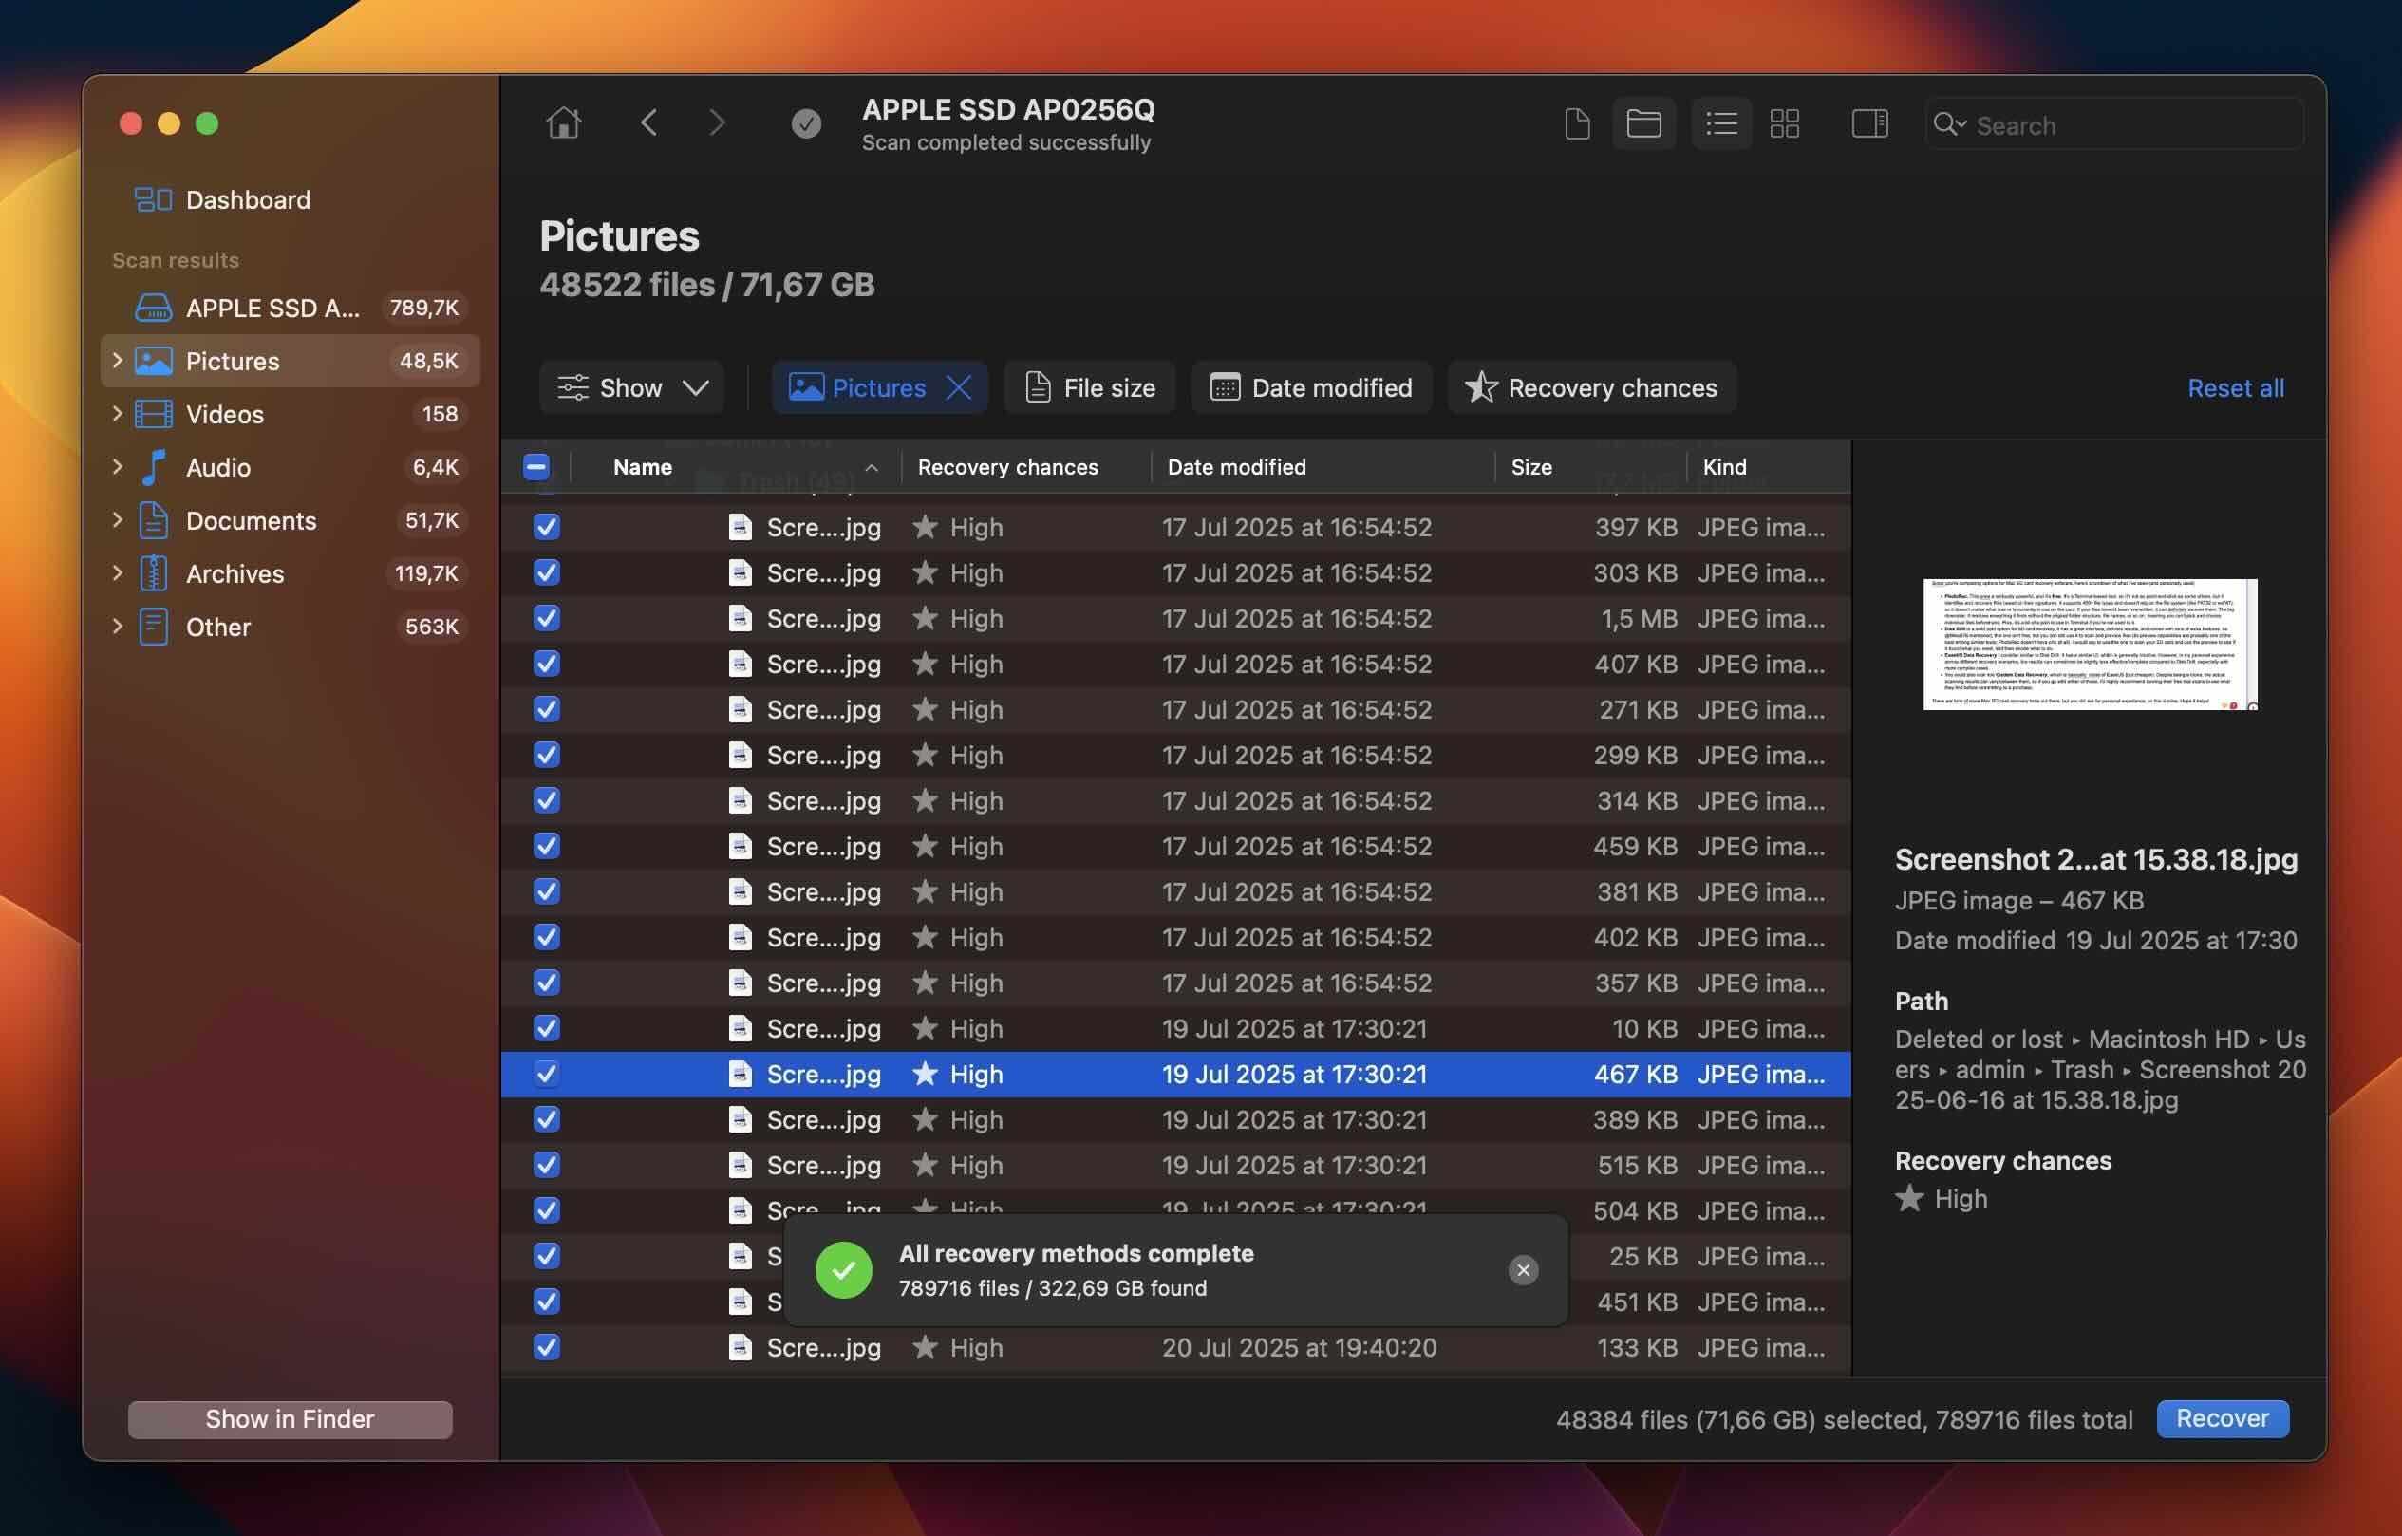Navigate forward with the right arrow
Image resolution: width=2402 pixels, height=1536 pixels.
(x=716, y=123)
